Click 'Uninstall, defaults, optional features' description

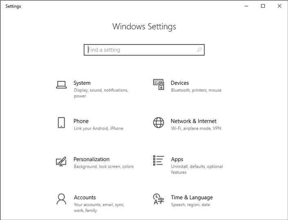197,169
